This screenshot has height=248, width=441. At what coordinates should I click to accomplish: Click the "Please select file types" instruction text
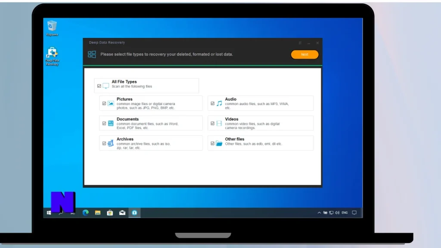[167, 54]
